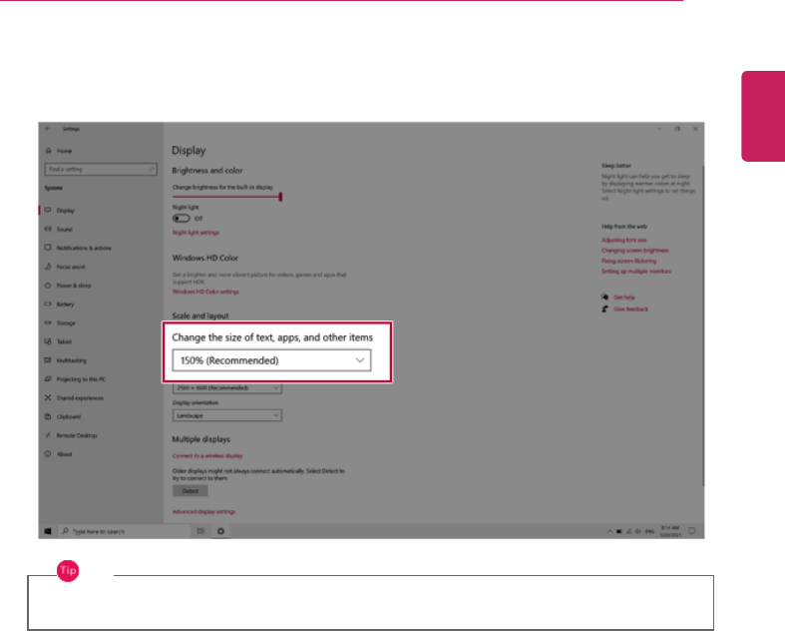This screenshot has width=785, height=631.
Task: Click Connect to a wireless display link
Action: tap(207, 456)
